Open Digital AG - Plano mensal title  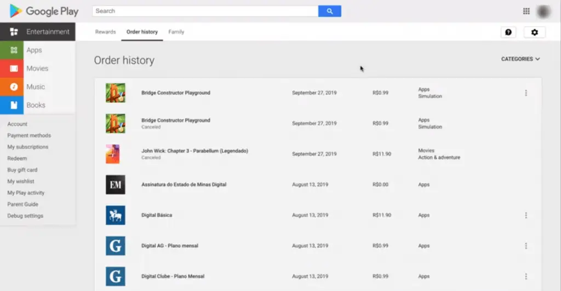(x=170, y=246)
